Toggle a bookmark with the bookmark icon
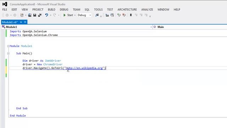This screenshot has height=128, width=227. pyautogui.click(x=131, y=15)
